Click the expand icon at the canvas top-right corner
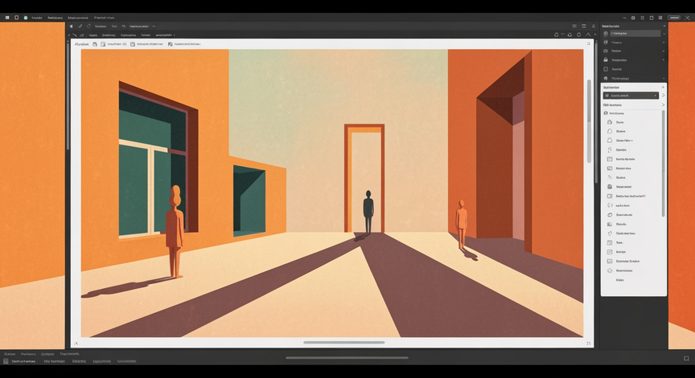This screenshot has width=695, height=378. [x=588, y=44]
